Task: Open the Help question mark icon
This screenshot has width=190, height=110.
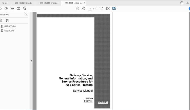Action: [x=182, y=3]
